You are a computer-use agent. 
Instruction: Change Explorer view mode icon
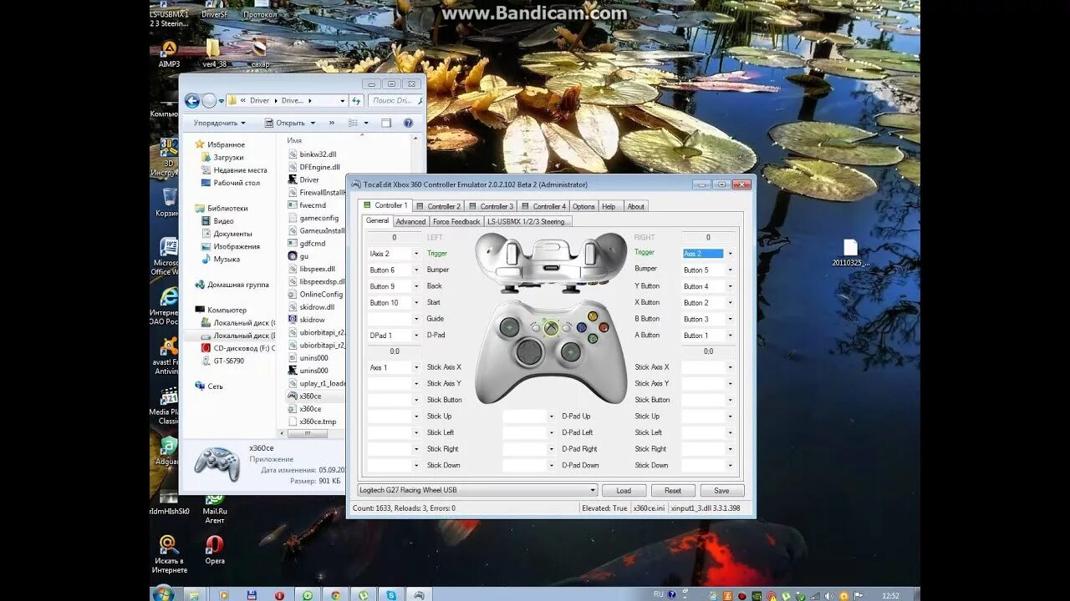[x=354, y=123]
